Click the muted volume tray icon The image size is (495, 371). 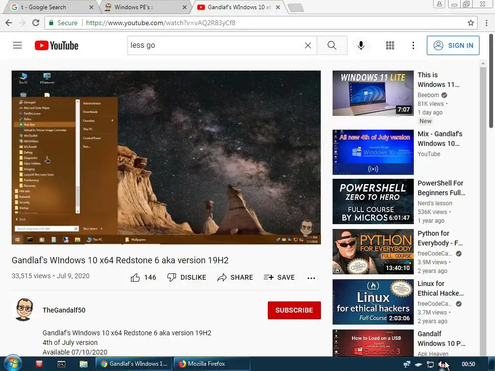[442, 364]
